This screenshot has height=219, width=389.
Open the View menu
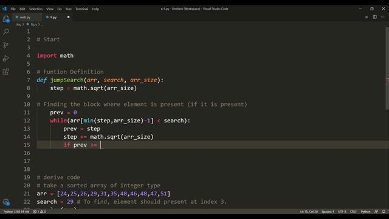click(x=50, y=9)
